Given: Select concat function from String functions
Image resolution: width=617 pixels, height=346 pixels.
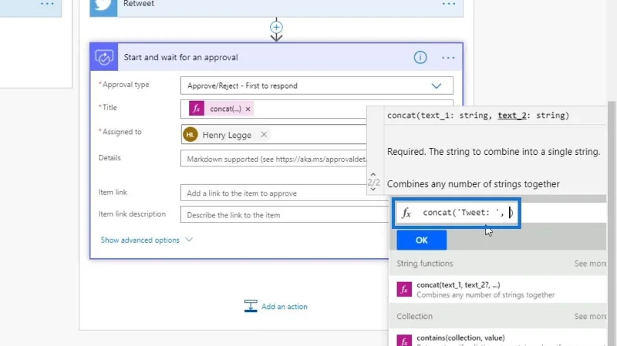Looking at the screenshot, I should point(497,290).
